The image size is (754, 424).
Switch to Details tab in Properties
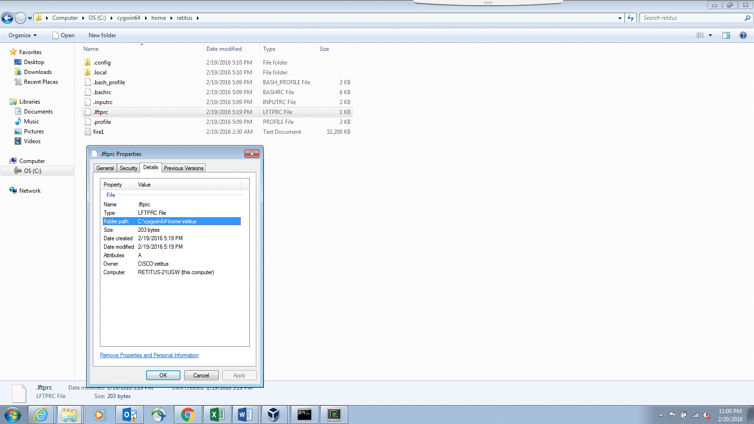click(x=151, y=167)
